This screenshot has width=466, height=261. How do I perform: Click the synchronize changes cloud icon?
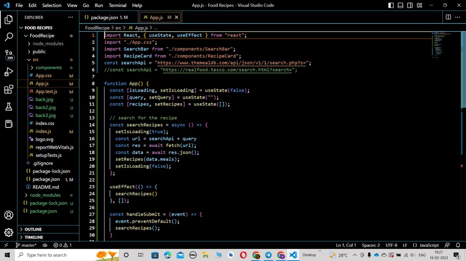pyautogui.click(x=45, y=245)
